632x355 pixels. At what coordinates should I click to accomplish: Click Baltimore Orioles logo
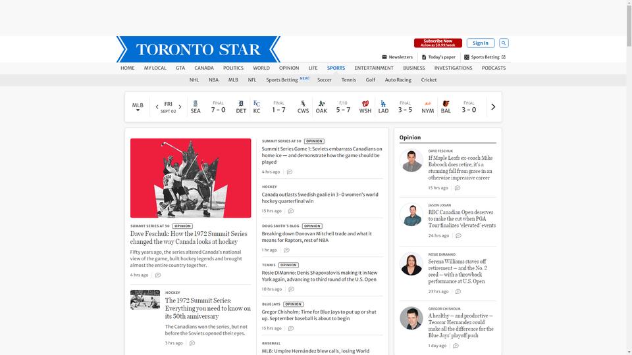(446, 103)
